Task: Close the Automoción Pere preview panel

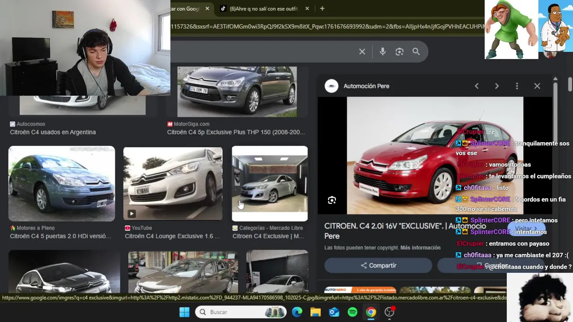Action: tap(537, 86)
